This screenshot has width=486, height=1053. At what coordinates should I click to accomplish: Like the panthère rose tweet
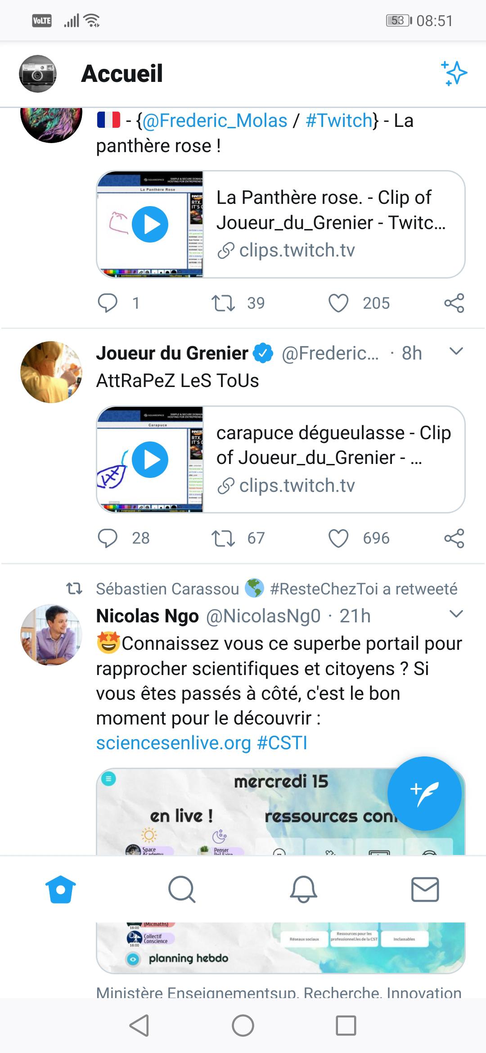point(338,303)
